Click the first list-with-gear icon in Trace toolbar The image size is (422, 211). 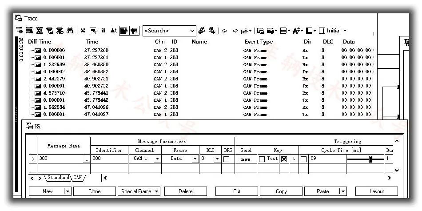click(19, 31)
